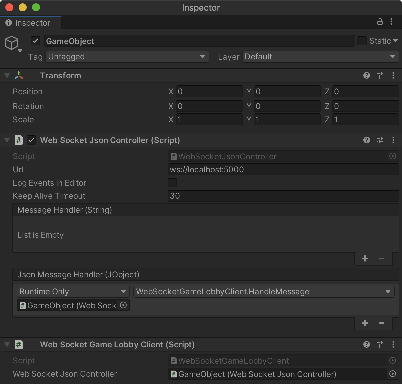The height and width of the screenshot is (384, 402).
Task: Click the Web Socket Json Controller script icon
Action: tap(19, 140)
